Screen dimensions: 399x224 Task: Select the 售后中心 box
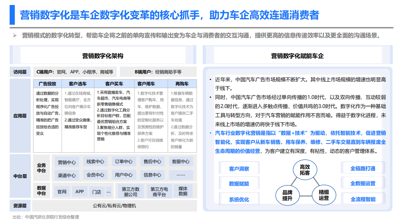(x=152, y=161)
